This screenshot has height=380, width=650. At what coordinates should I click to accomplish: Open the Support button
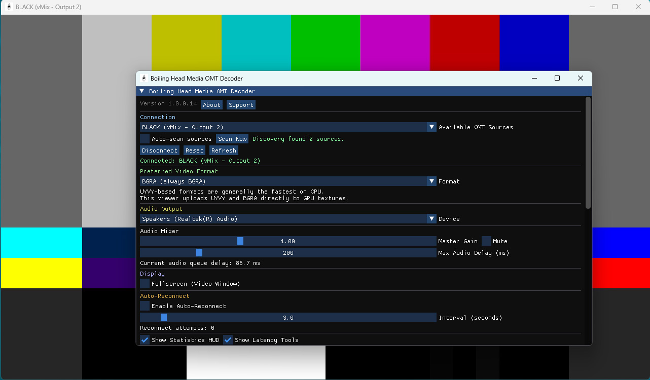pos(241,105)
